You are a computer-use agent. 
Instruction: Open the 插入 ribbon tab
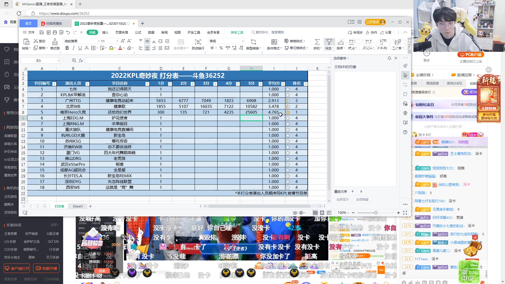105,32
